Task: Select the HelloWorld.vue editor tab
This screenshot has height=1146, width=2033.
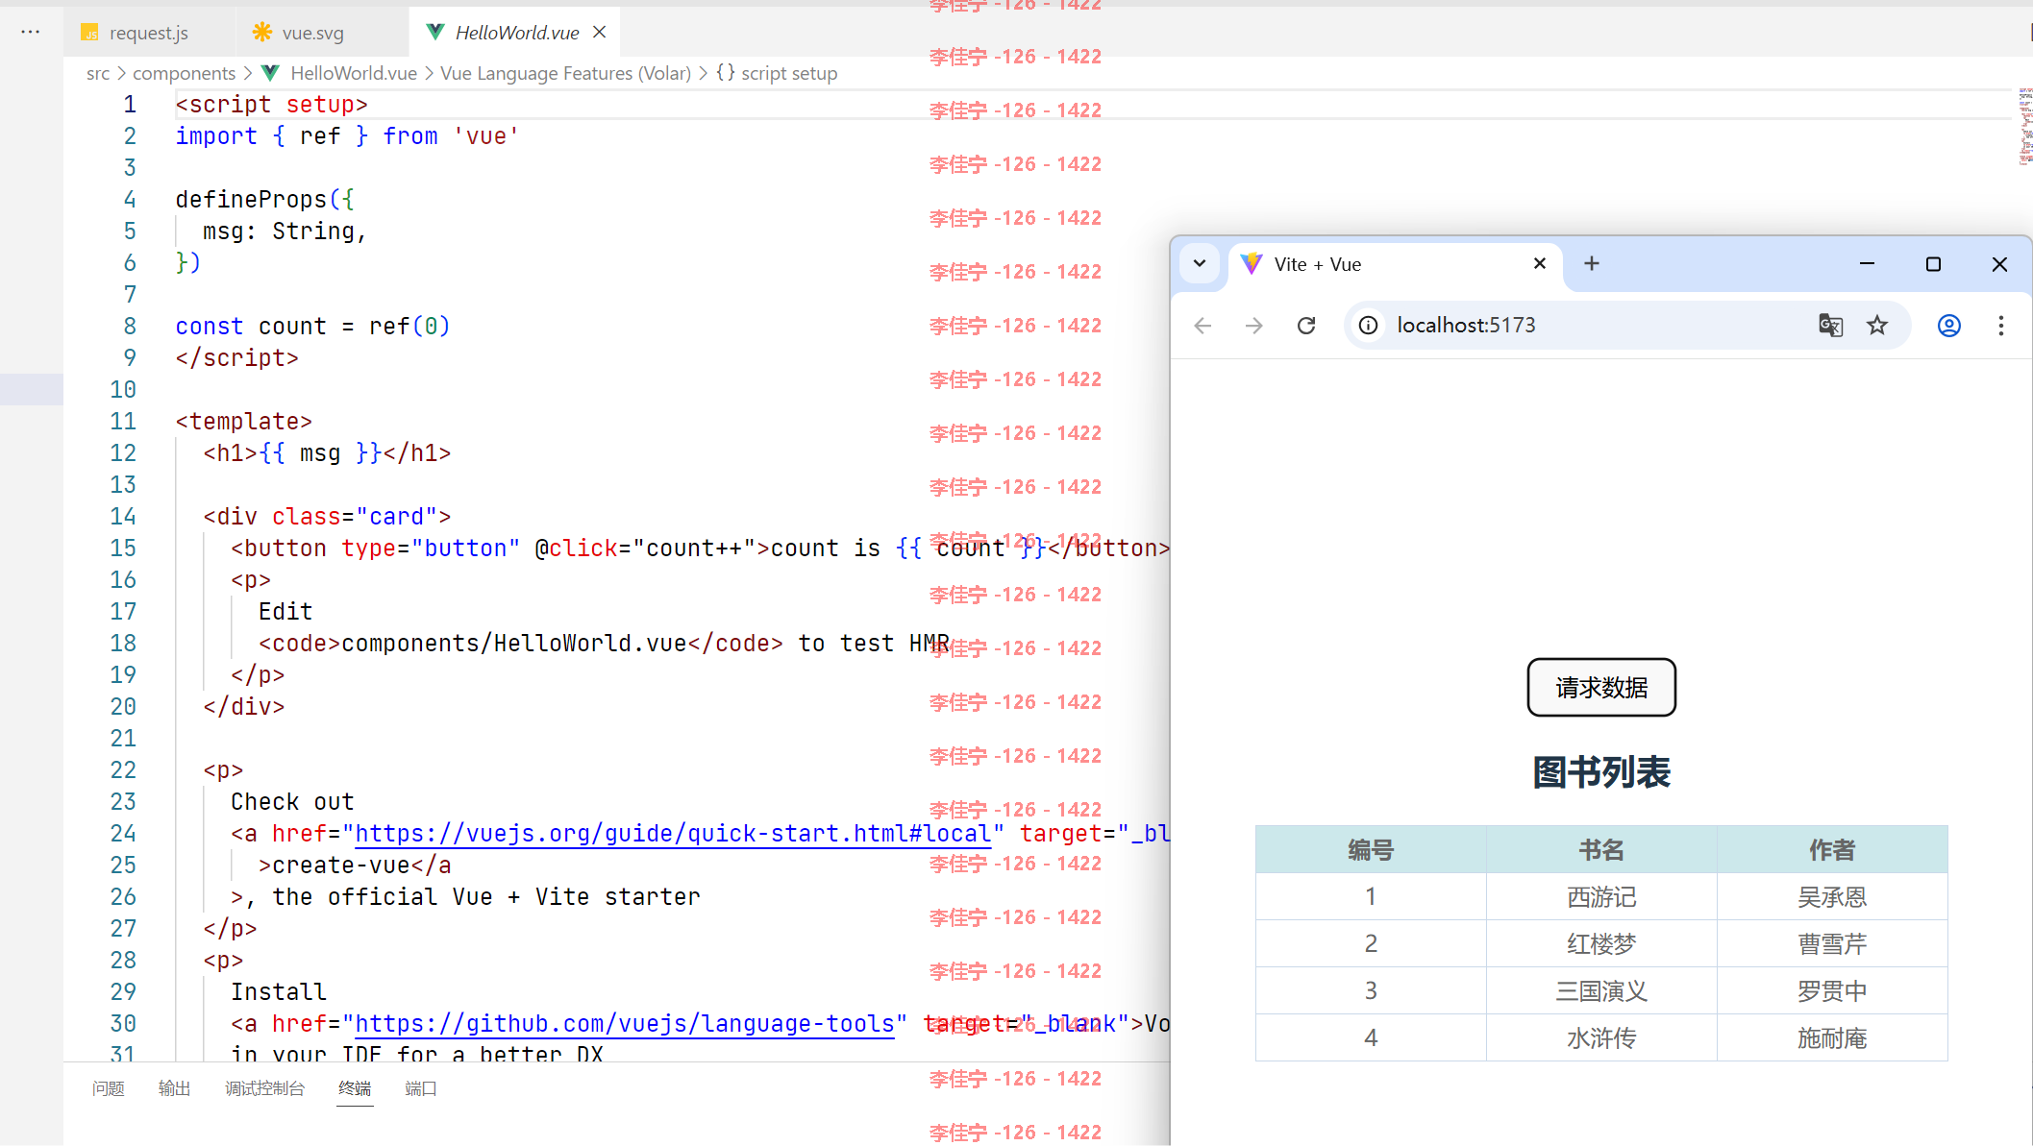Action: tap(516, 33)
